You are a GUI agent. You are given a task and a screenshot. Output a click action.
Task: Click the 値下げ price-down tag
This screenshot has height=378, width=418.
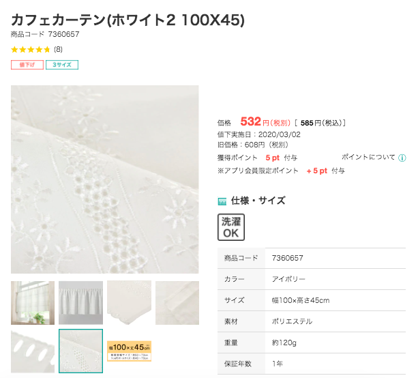point(27,65)
